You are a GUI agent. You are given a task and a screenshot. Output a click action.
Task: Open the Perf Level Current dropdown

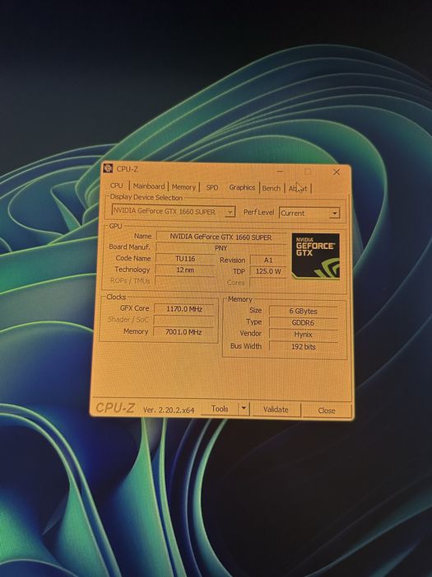(x=309, y=213)
